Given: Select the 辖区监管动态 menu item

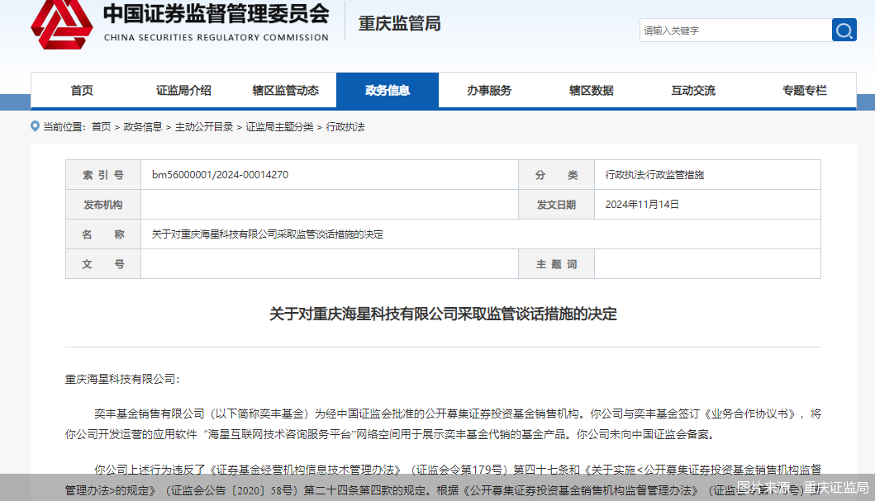Looking at the screenshot, I should [x=286, y=90].
